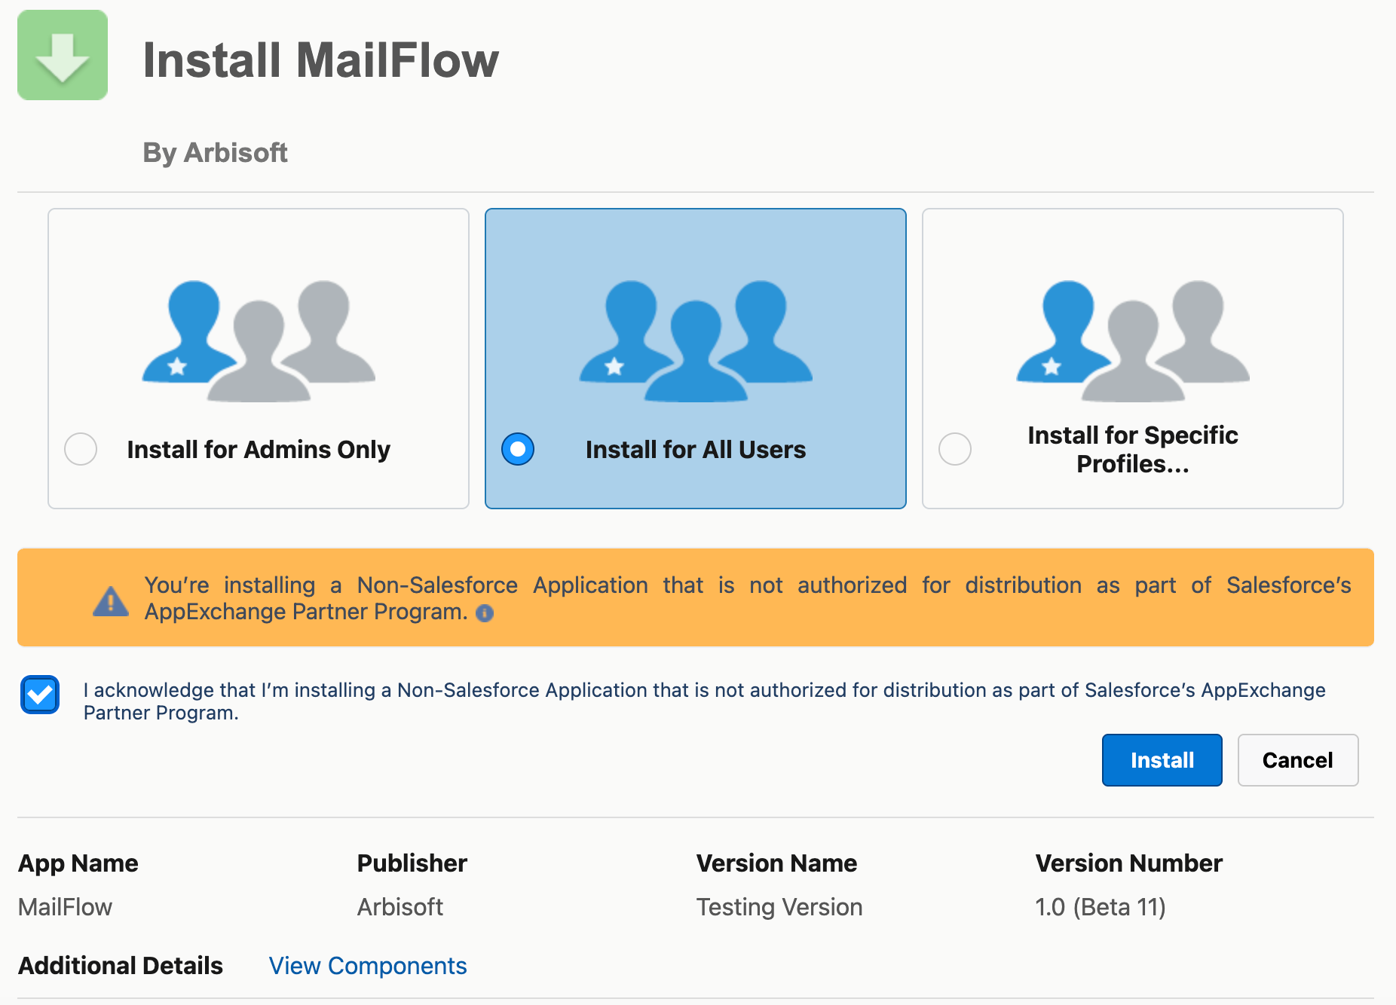Click the Admins Only users group icon
Image resolution: width=1396 pixels, height=1005 pixels.
(259, 341)
